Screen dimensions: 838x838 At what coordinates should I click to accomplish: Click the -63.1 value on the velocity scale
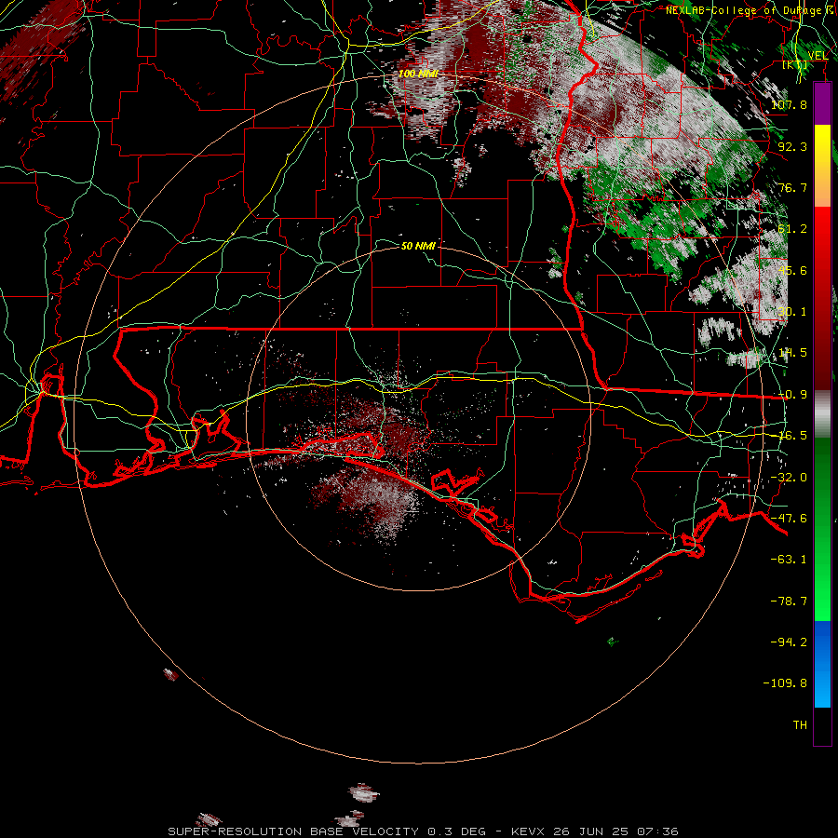789,560
